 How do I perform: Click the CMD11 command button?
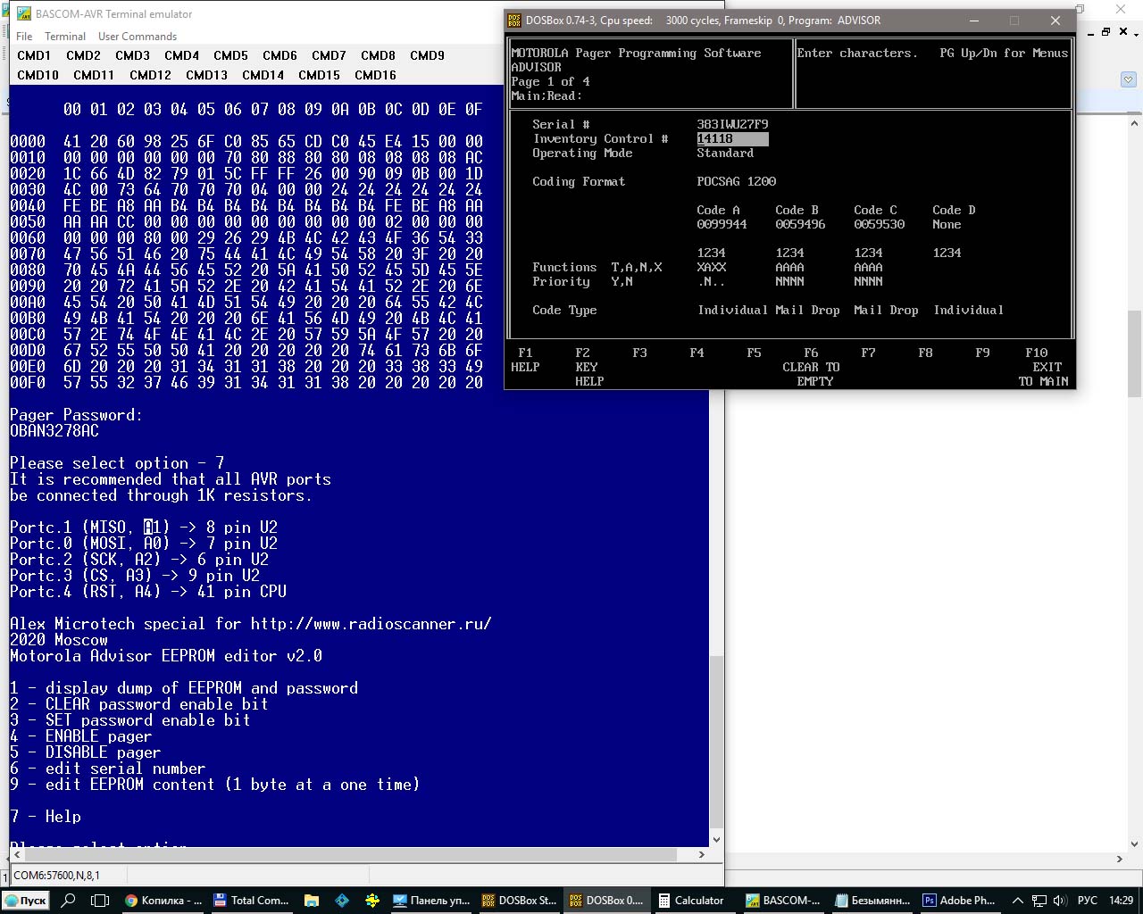point(94,75)
